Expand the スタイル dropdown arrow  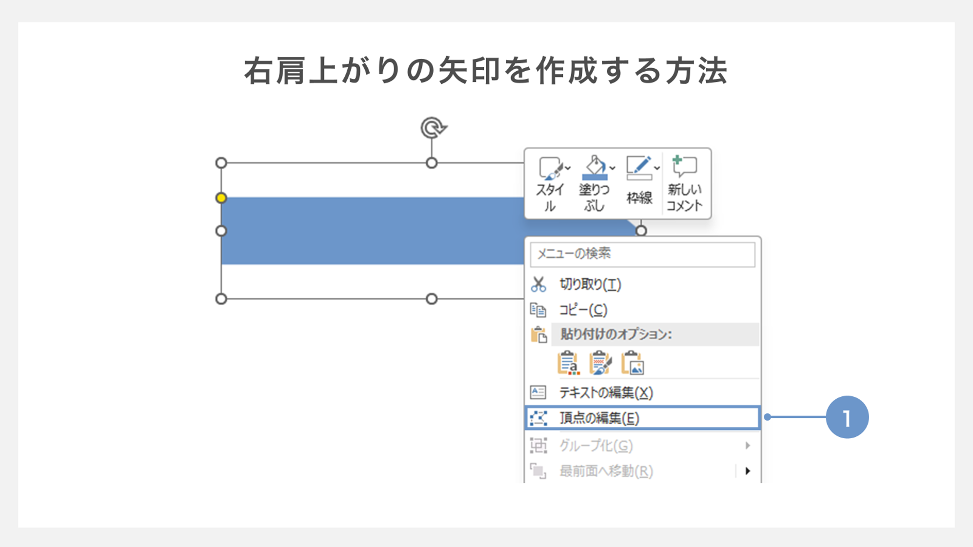tap(568, 168)
